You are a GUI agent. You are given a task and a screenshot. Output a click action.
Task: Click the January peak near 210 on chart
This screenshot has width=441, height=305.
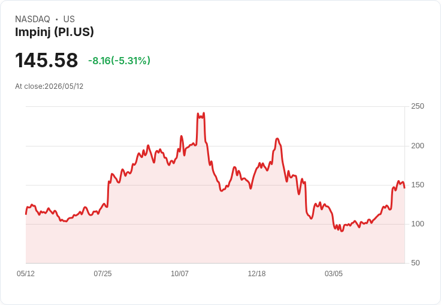[x=277, y=139]
